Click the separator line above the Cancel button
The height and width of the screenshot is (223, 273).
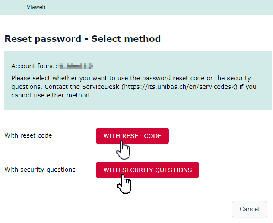pyautogui.click(x=138, y=192)
